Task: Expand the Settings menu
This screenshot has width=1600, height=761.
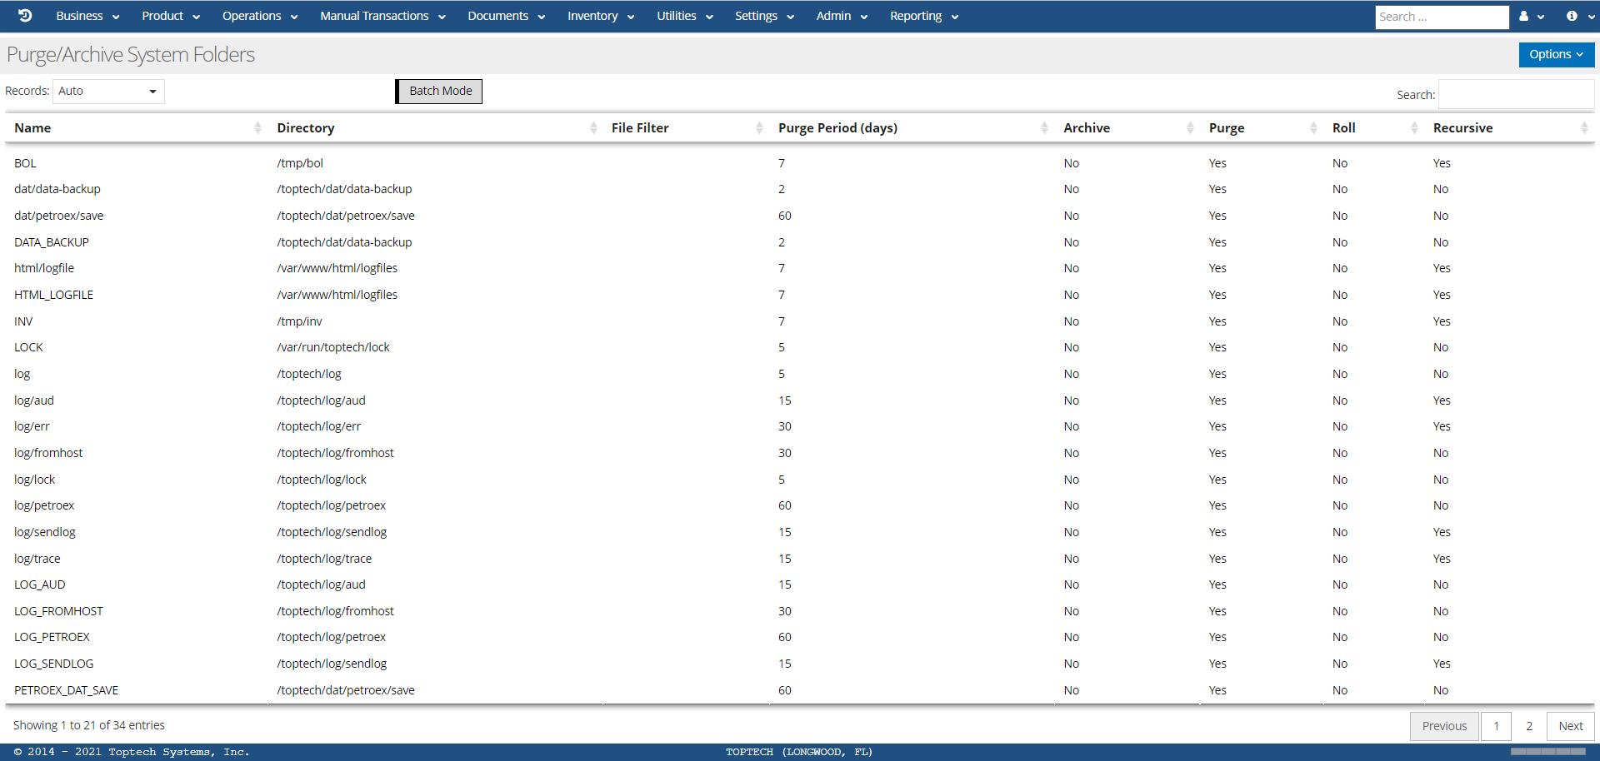Action: 764,16
